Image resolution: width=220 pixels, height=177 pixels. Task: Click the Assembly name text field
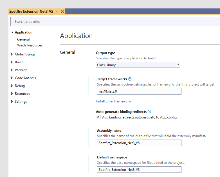tap(139, 143)
